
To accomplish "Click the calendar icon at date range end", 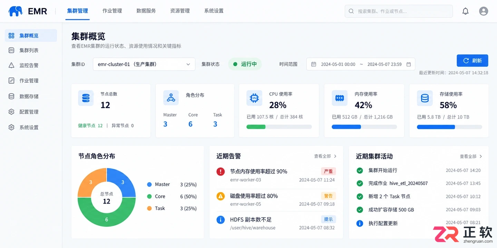I will coord(409,64).
